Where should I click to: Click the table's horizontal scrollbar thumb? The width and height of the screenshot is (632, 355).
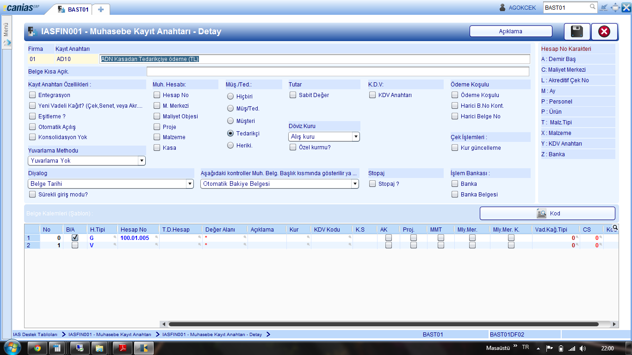[384, 324]
